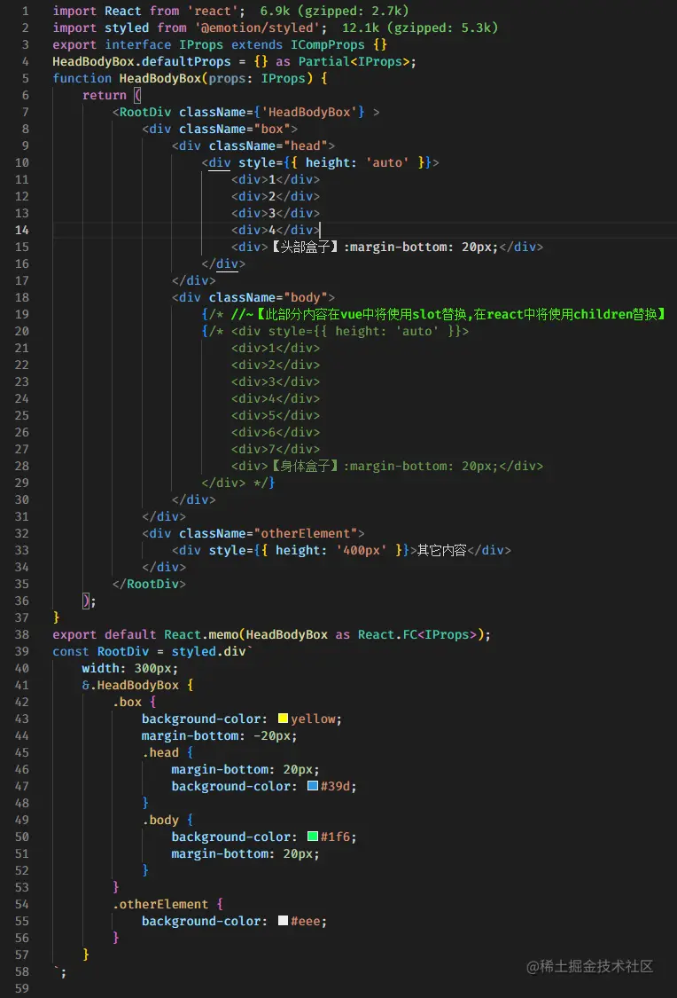677x998 pixels.
Task: Click the closing backtick on line 58
Action: click(x=57, y=970)
